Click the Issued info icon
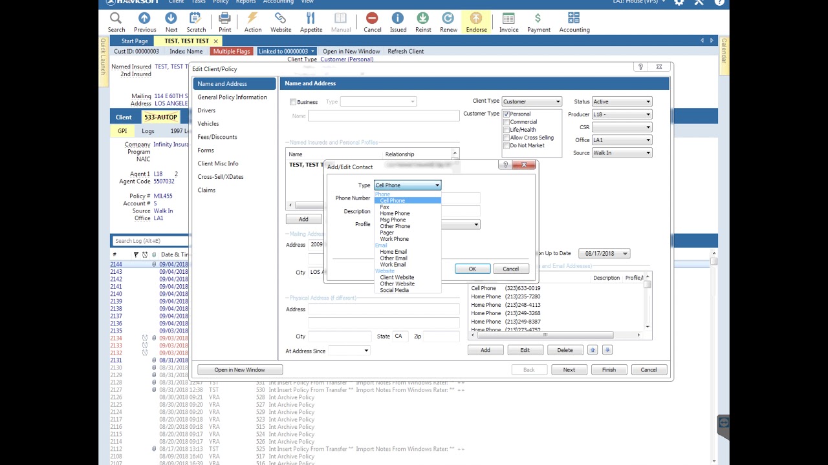 click(x=398, y=21)
